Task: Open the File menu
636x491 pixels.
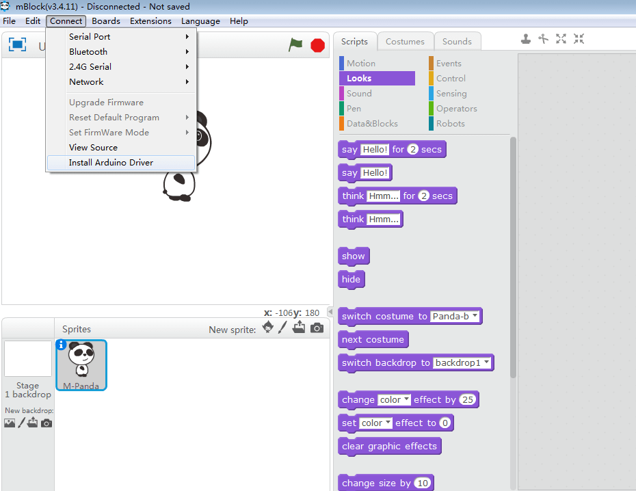Action: (9, 21)
